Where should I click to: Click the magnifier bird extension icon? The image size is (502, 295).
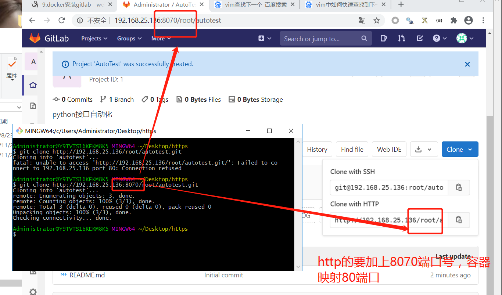click(x=410, y=21)
